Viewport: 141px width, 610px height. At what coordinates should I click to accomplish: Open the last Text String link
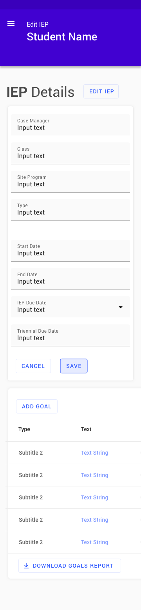94,542
